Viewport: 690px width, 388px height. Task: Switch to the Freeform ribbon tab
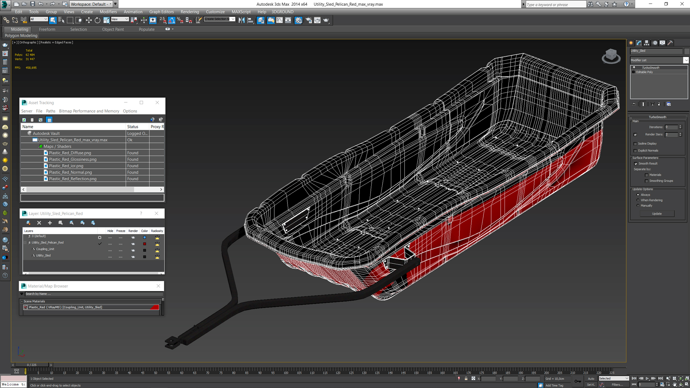pos(47,29)
